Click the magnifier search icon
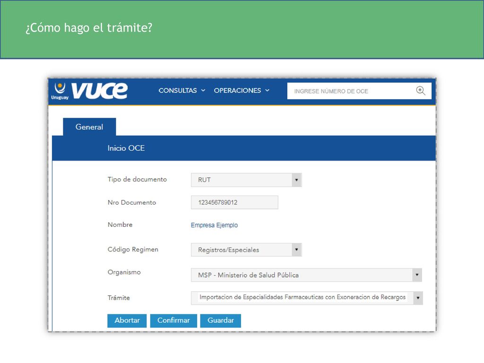484x363 pixels. pyautogui.click(x=421, y=91)
